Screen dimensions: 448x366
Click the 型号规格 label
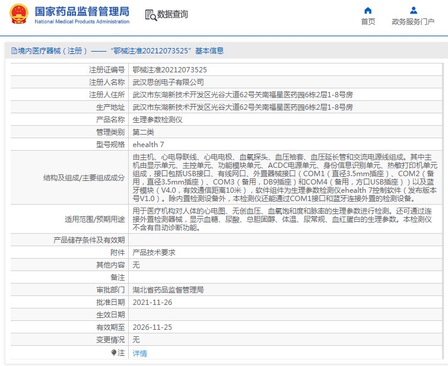[x=110, y=145]
